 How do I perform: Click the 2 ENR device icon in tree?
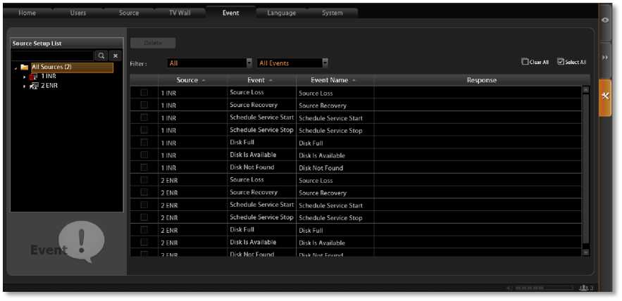point(33,85)
